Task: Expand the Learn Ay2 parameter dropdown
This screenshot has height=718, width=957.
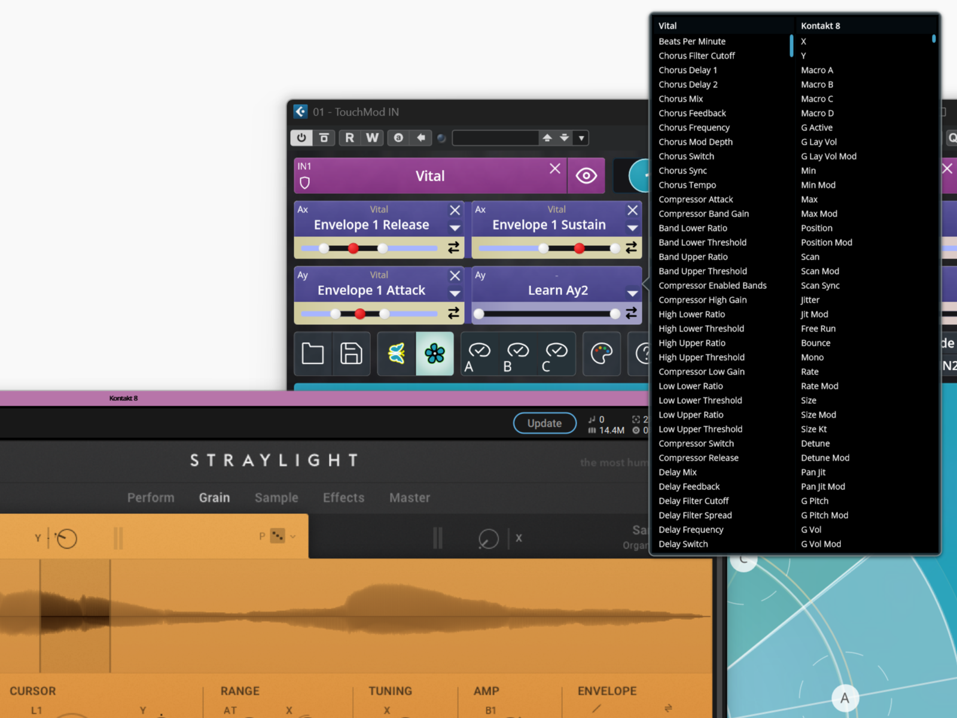Action: (x=632, y=293)
